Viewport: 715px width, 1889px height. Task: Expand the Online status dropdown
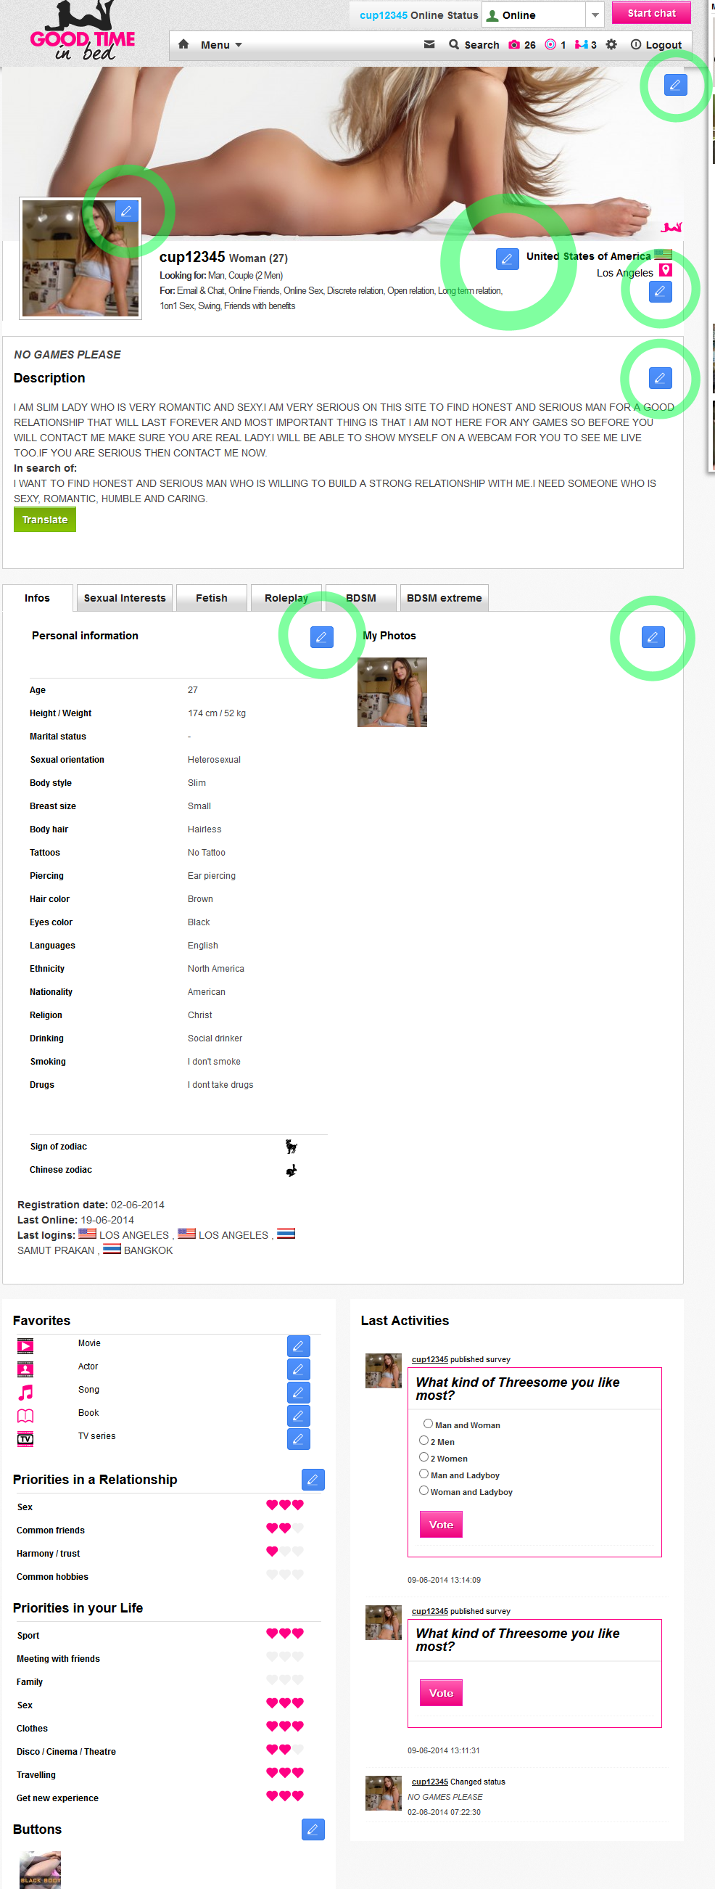(595, 15)
